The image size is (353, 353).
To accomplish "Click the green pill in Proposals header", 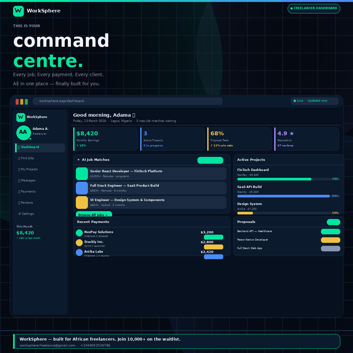I will [333, 222].
